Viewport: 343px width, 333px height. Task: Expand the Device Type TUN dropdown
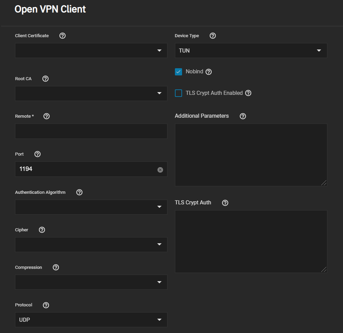tap(251, 50)
